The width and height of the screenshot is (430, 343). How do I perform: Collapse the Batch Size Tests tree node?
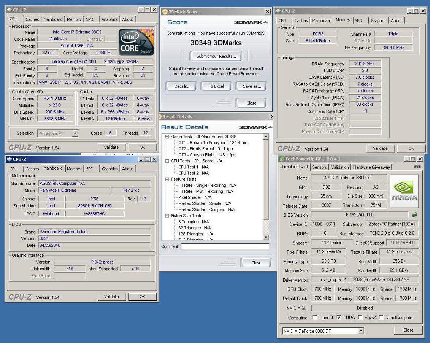[x=167, y=216]
